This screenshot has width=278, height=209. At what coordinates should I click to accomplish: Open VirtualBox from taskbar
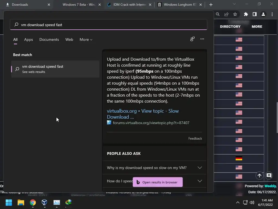point(45,202)
